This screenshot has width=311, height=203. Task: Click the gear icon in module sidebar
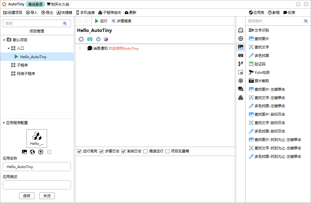click(241, 39)
